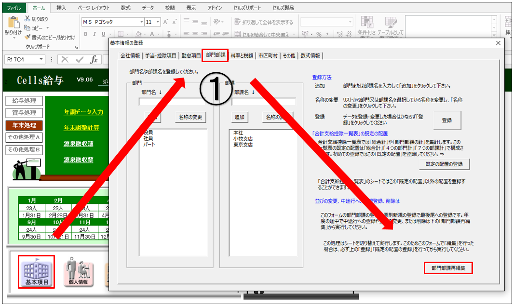Screen dimensions: 514x307
Task: Open the 個人情報 people icon
Action: click(x=78, y=272)
